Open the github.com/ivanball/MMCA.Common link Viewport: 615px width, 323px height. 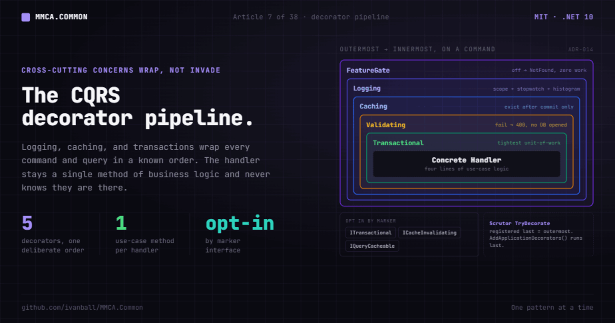pyautogui.click(x=82, y=308)
